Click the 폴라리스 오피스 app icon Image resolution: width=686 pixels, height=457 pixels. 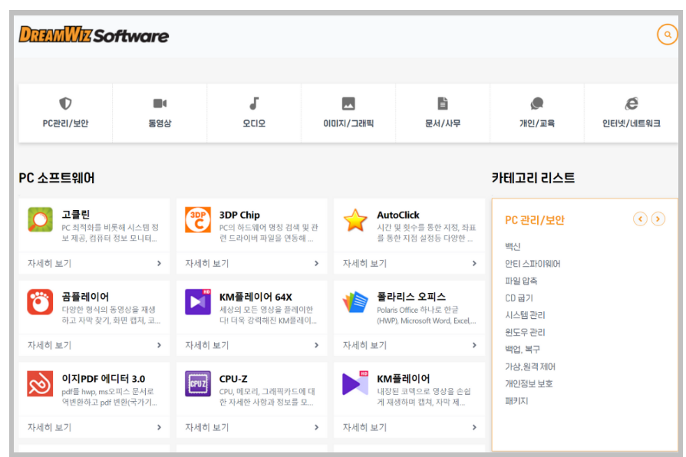(x=355, y=302)
